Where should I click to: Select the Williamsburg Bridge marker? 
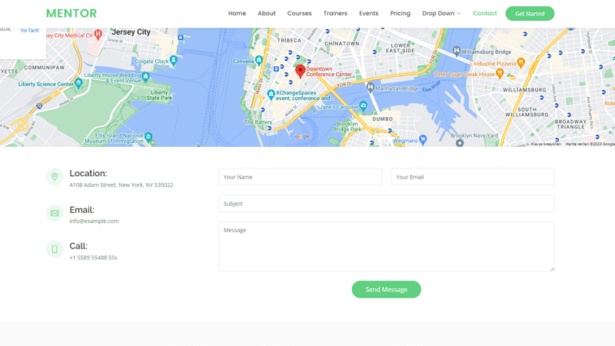coord(456,51)
